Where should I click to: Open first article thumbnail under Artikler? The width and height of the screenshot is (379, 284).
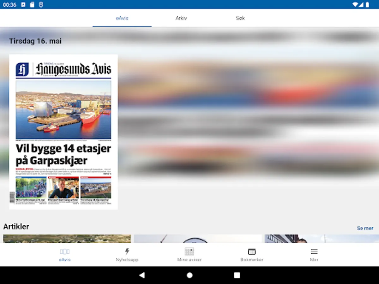67,239
